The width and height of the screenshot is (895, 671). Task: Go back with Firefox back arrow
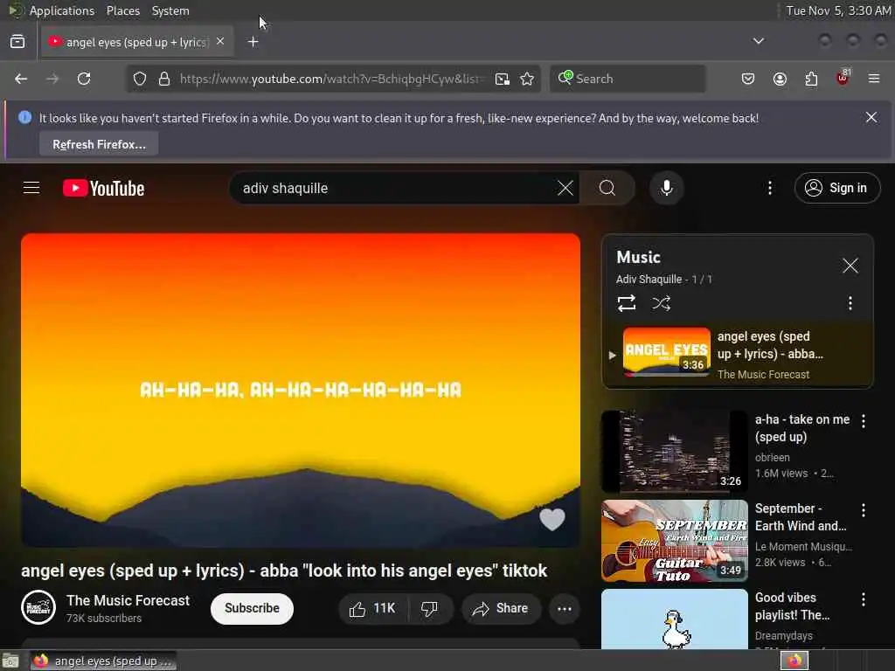(x=21, y=79)
